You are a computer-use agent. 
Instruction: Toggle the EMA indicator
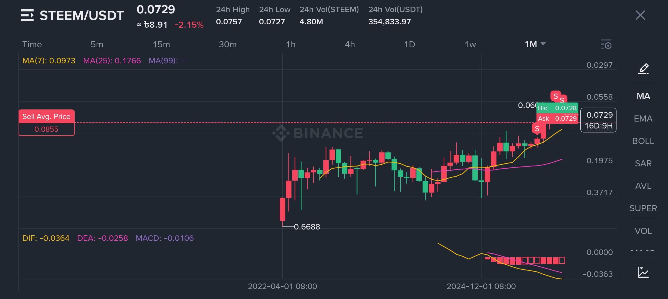(x=643, y=118)
